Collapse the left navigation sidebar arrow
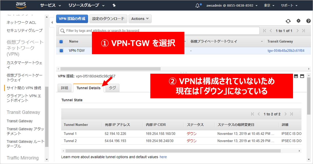 52,22
